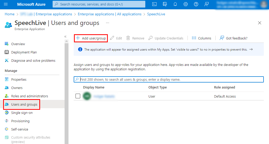The width and height of the screenshot is (269, 144).
Task: Click the info banner arrow
Action: coord(251,49)
